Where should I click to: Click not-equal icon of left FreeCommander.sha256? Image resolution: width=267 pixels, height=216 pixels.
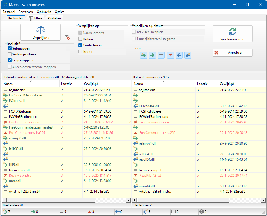[x=5, y=133]
